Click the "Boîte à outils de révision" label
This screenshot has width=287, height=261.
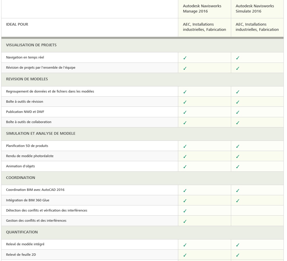(24, 102)
